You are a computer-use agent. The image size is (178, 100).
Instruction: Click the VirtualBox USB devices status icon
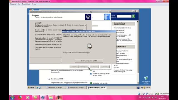[x=144, y=94]
